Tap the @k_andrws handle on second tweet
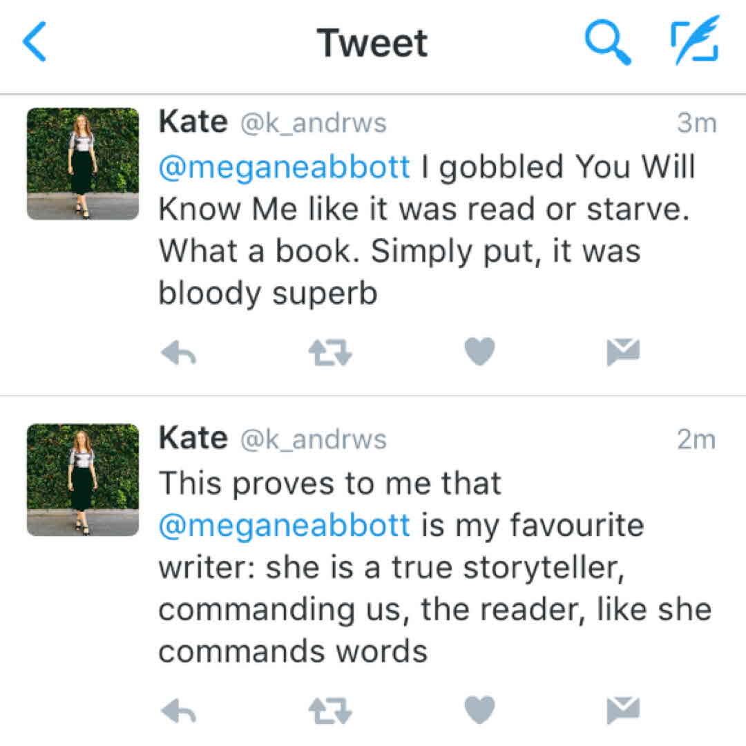The height and width of the screenshot is (746, 746). (x=313, y=439)
